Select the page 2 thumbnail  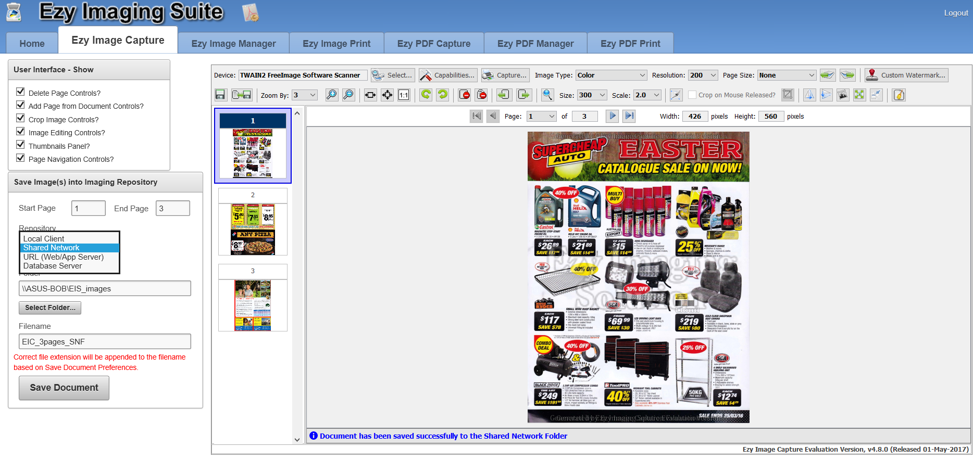253,228
